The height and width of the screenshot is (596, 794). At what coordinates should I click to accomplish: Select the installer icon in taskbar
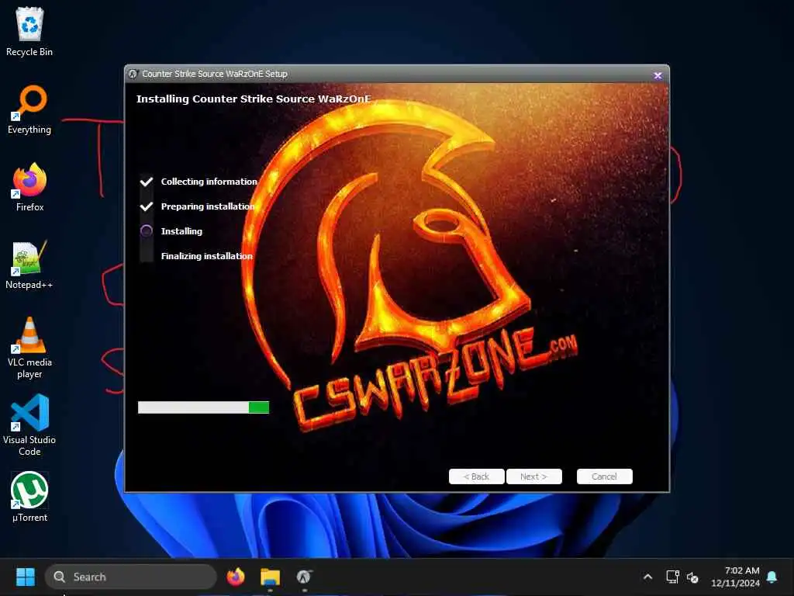[304, 577]
